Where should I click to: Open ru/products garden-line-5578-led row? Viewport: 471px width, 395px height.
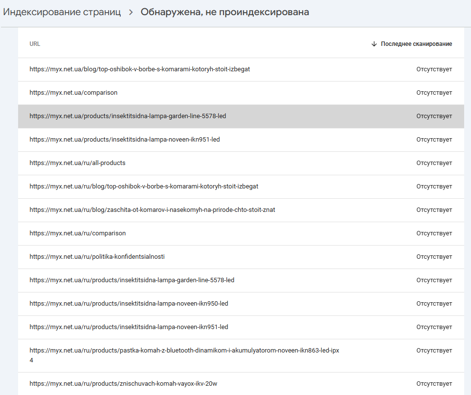(241, 280)
